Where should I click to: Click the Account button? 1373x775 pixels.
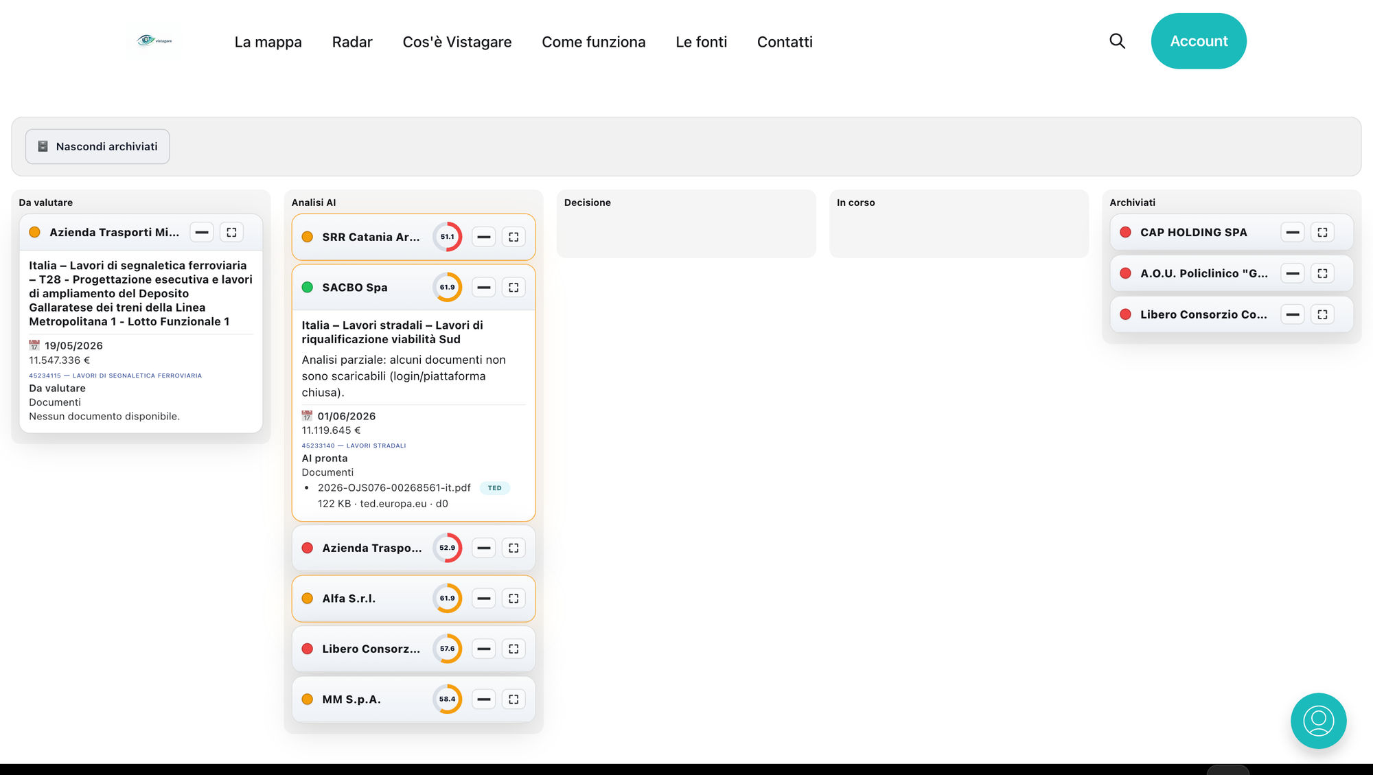click(x=1199, y=41)
